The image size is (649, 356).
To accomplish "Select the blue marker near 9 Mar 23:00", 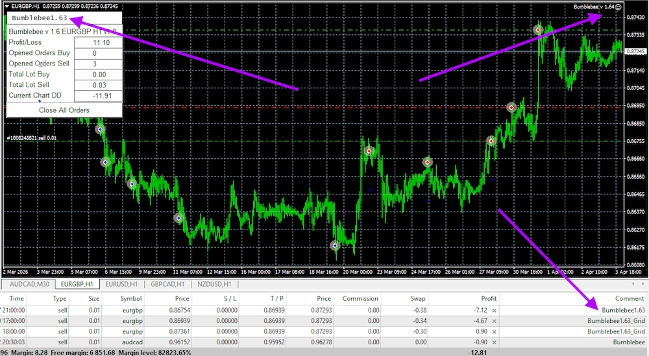I will (x=132, y=184).
